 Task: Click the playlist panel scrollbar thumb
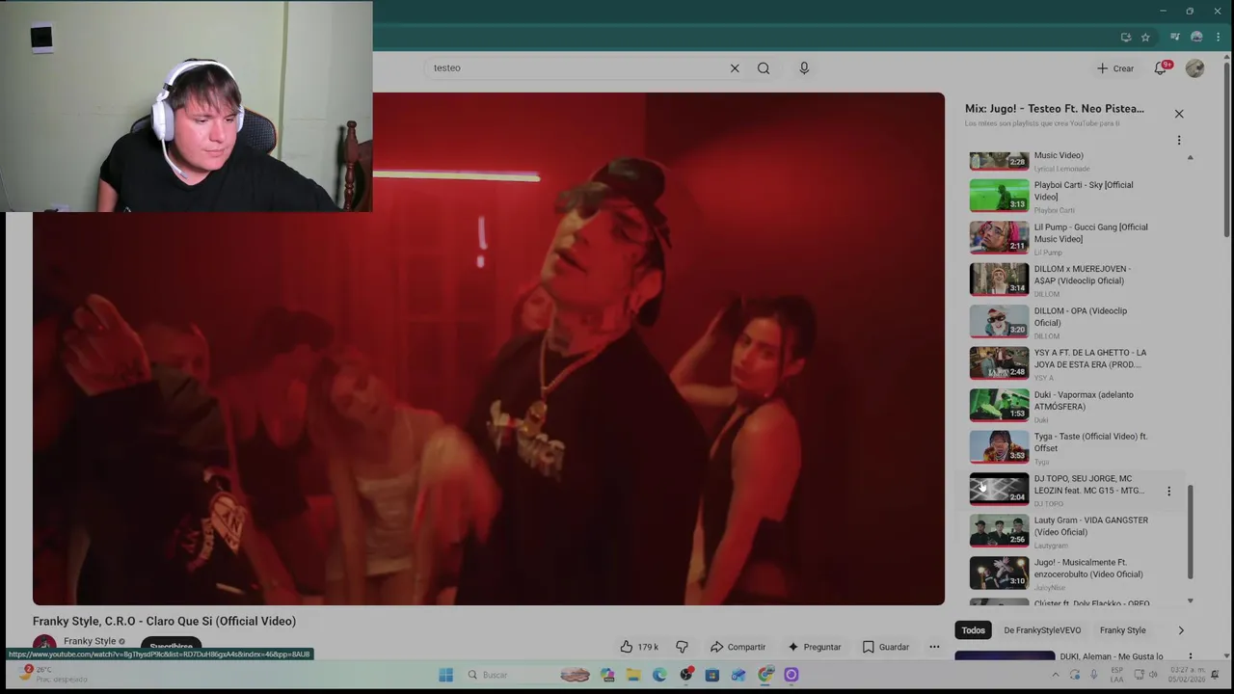point(1191,532)
